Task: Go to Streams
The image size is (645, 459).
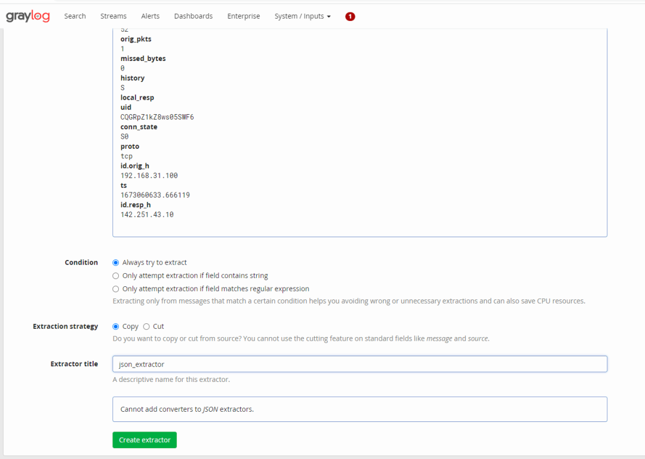Action: [x=113, y=16]
